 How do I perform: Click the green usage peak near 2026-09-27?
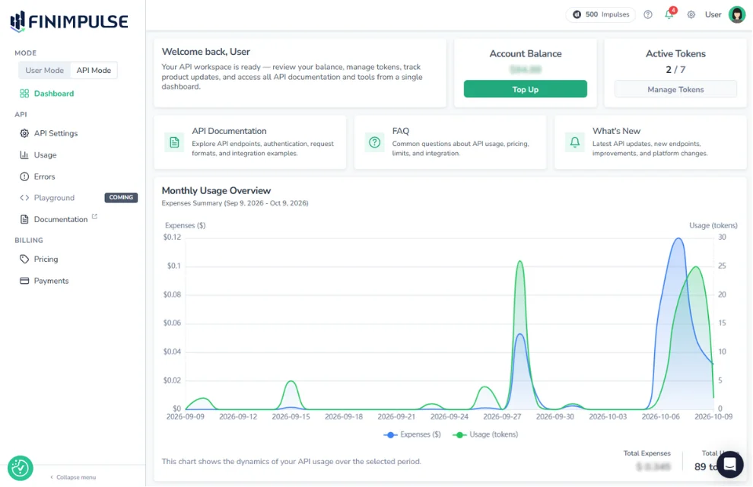point(520,262)
